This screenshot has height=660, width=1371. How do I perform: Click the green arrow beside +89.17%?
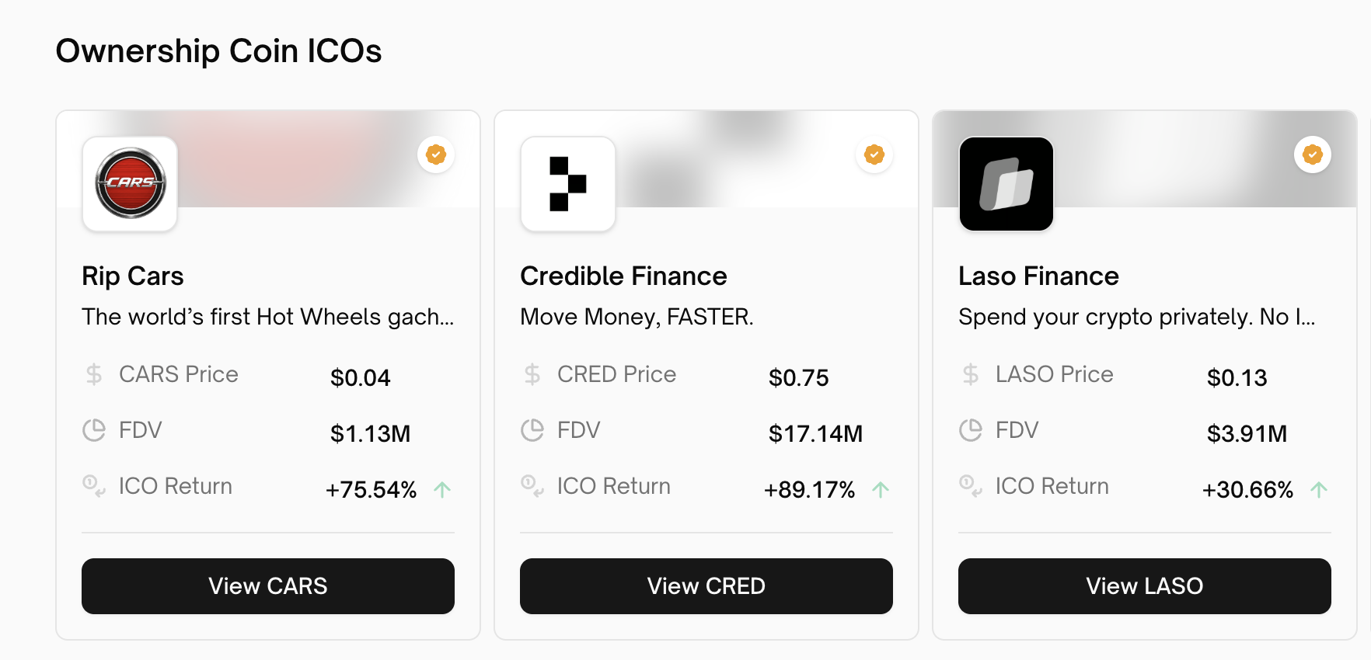pos(881,489)
